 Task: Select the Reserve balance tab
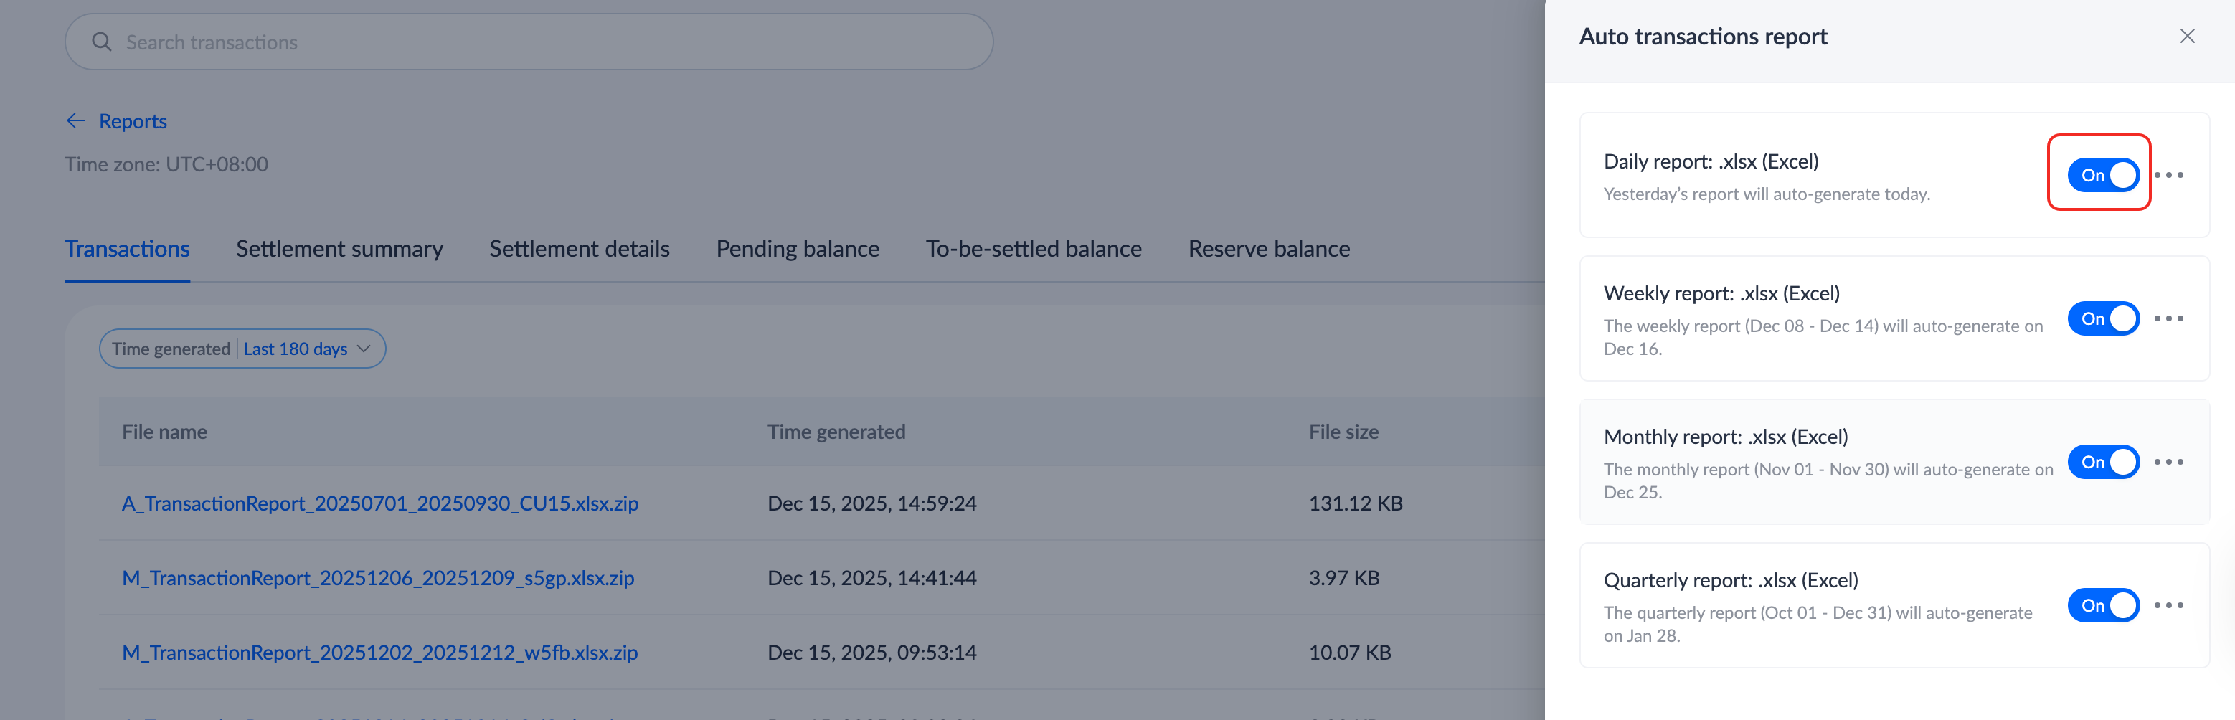(x=1268, y=249)
